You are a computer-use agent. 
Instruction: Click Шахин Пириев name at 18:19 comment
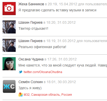pyautogui.click(x=30, y=41)
